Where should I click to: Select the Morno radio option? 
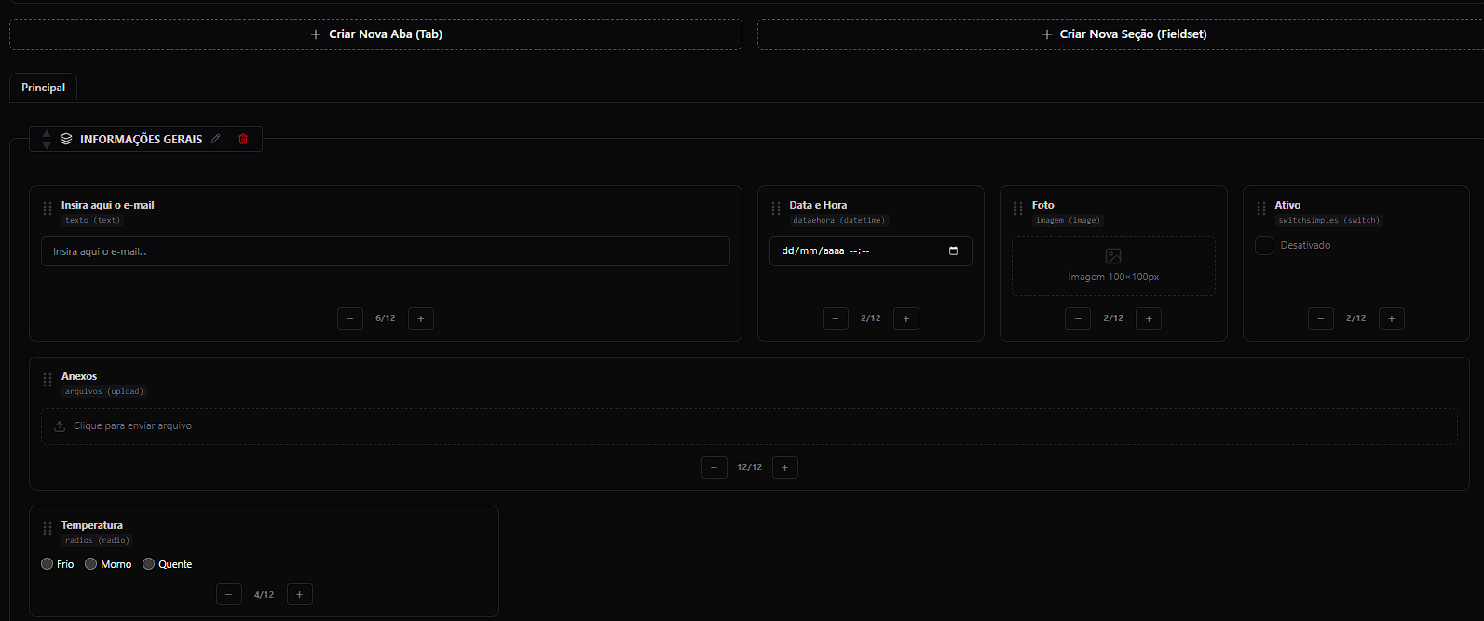click(x=90, y=564)
